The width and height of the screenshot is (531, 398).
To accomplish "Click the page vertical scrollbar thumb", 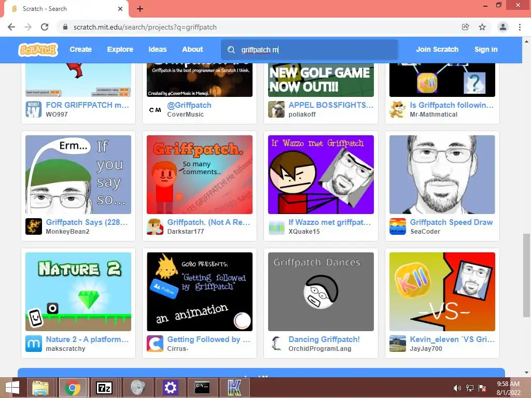I will [526, 275].
